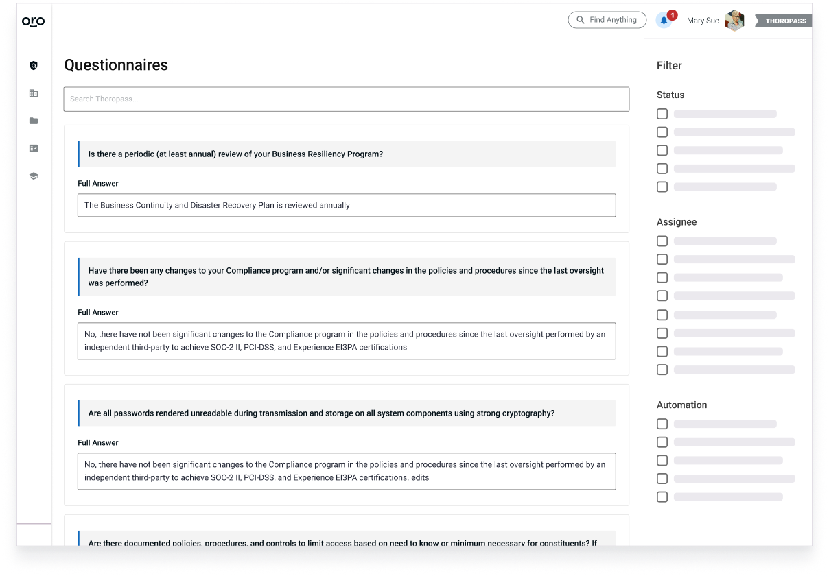Open the checklist form icon in the sidebar

[x=34, y=148]
